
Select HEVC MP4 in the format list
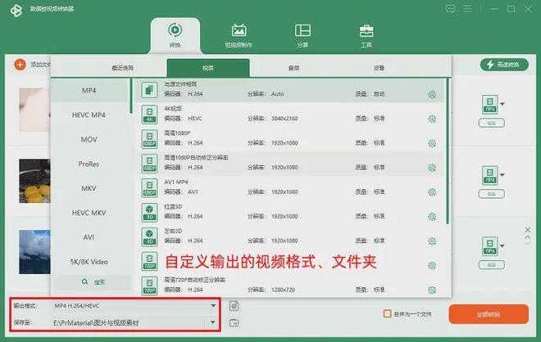(x=89, y=115)
